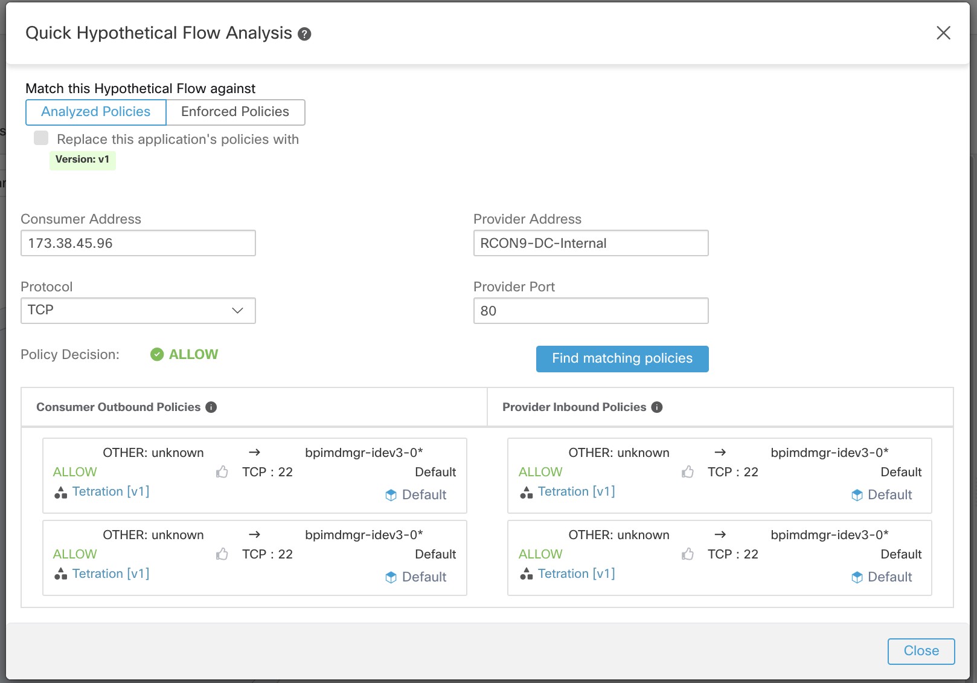Click the Consumer Address input field
Image resolution: width=977 pixels, height=683 pixels.
pos(138,243)
